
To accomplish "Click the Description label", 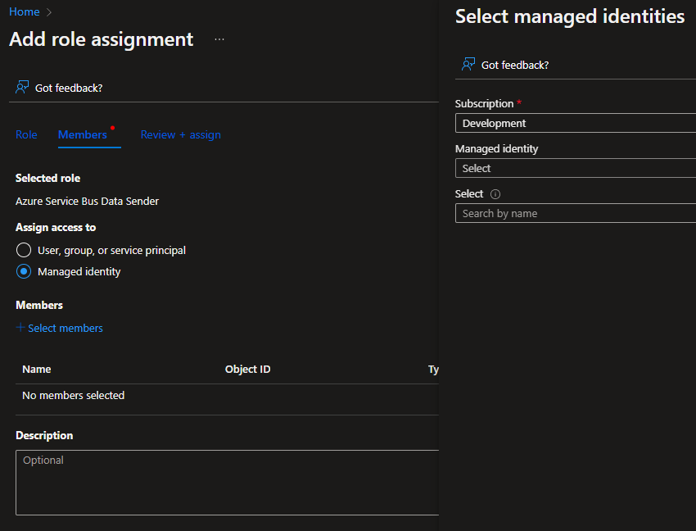I will coord(44,435).
